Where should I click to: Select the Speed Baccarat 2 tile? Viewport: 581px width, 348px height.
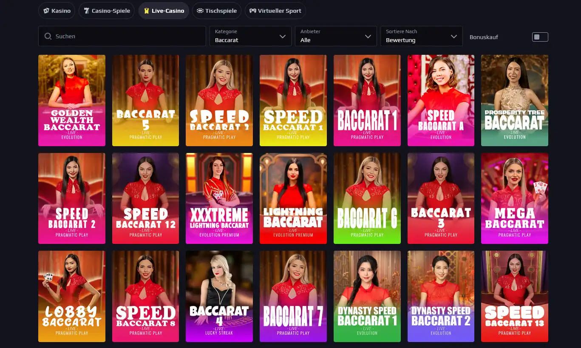pyautogui.click(x=72, y=198)
